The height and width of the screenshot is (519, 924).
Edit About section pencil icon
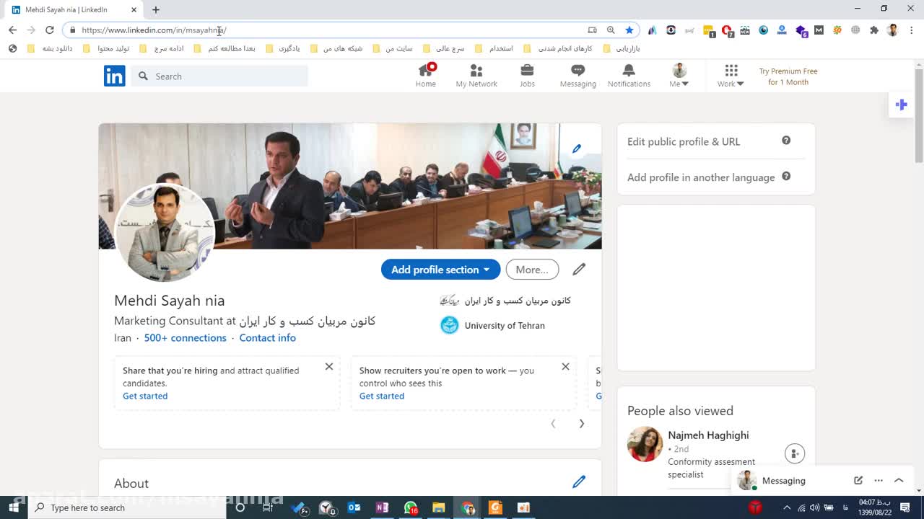point(579,482)
